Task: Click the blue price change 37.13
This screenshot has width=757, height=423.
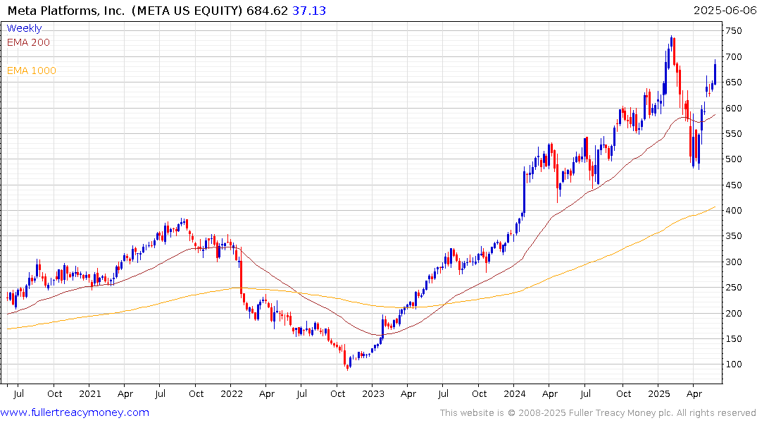Action: (x=309, y=11)
